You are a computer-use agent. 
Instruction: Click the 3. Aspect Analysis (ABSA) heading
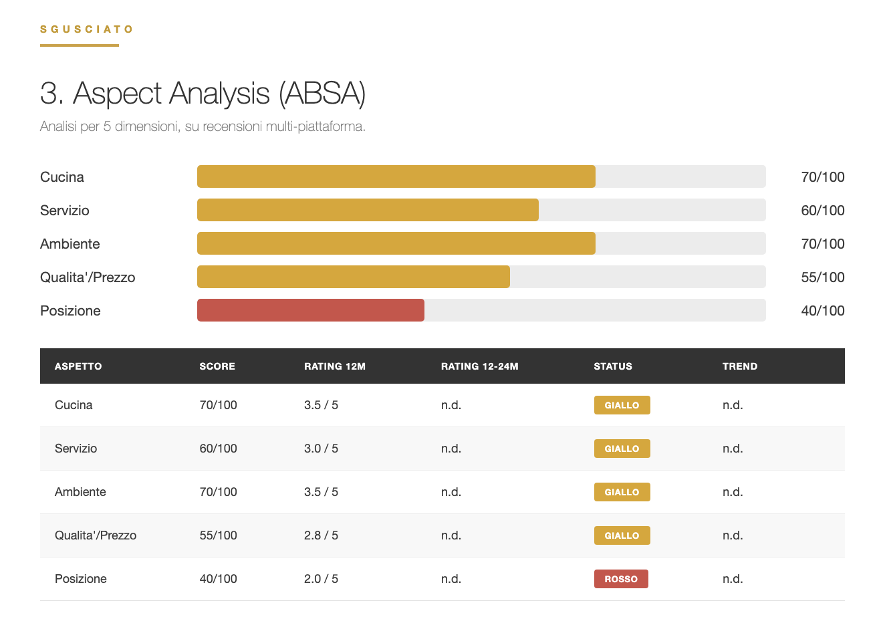click(203, 94)
